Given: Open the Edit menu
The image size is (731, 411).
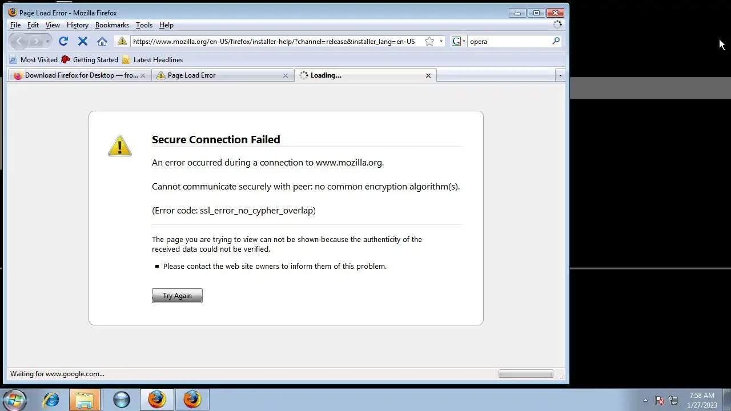Looking at the screenshot, I should click(33, 25).
